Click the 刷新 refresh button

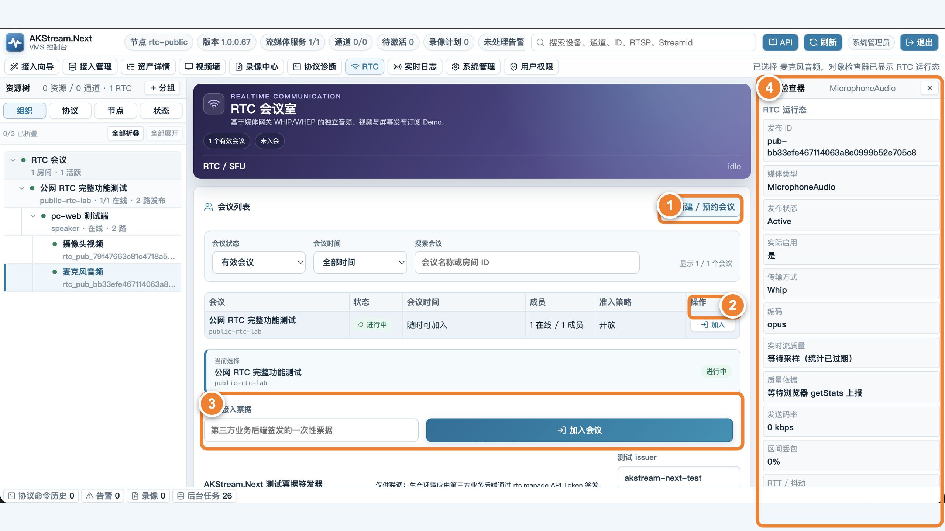click(823, 42)
